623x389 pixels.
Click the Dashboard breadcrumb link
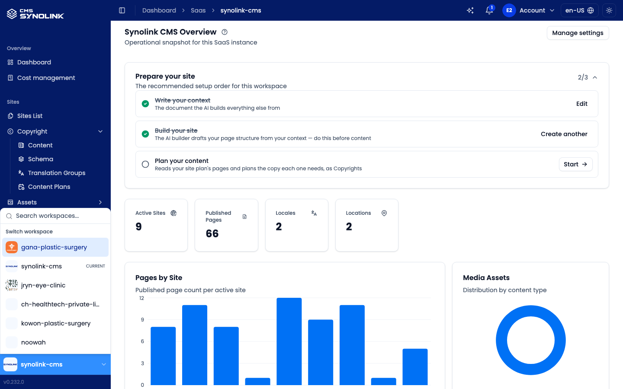159,10
